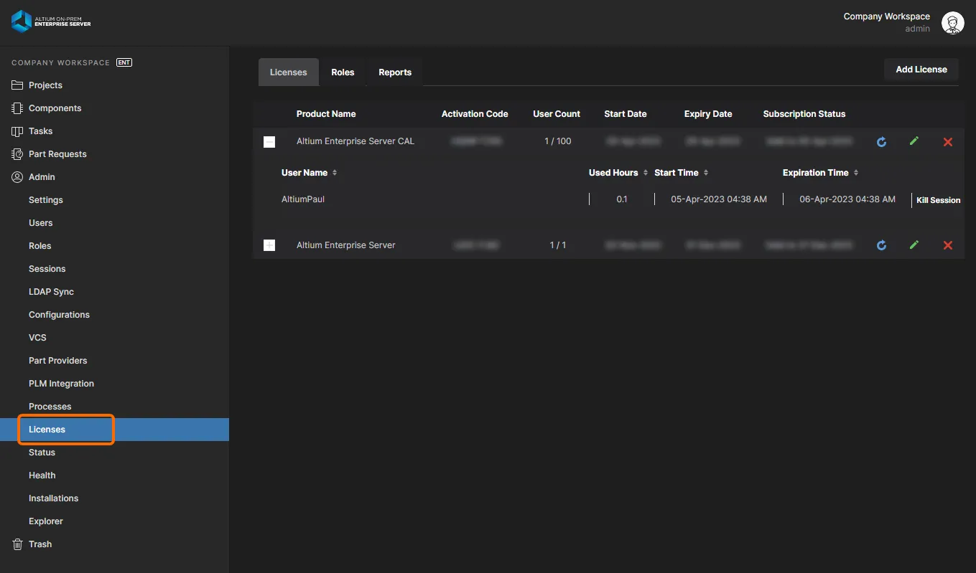This screenshot has width=976, height=573.
Task: Open the LDAP Sync page
Action: pos(51,292)
